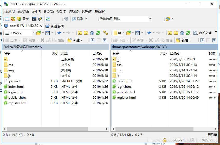Click remote panel filter icon
This screenshot has width=220, height=145.
point(138,33)
